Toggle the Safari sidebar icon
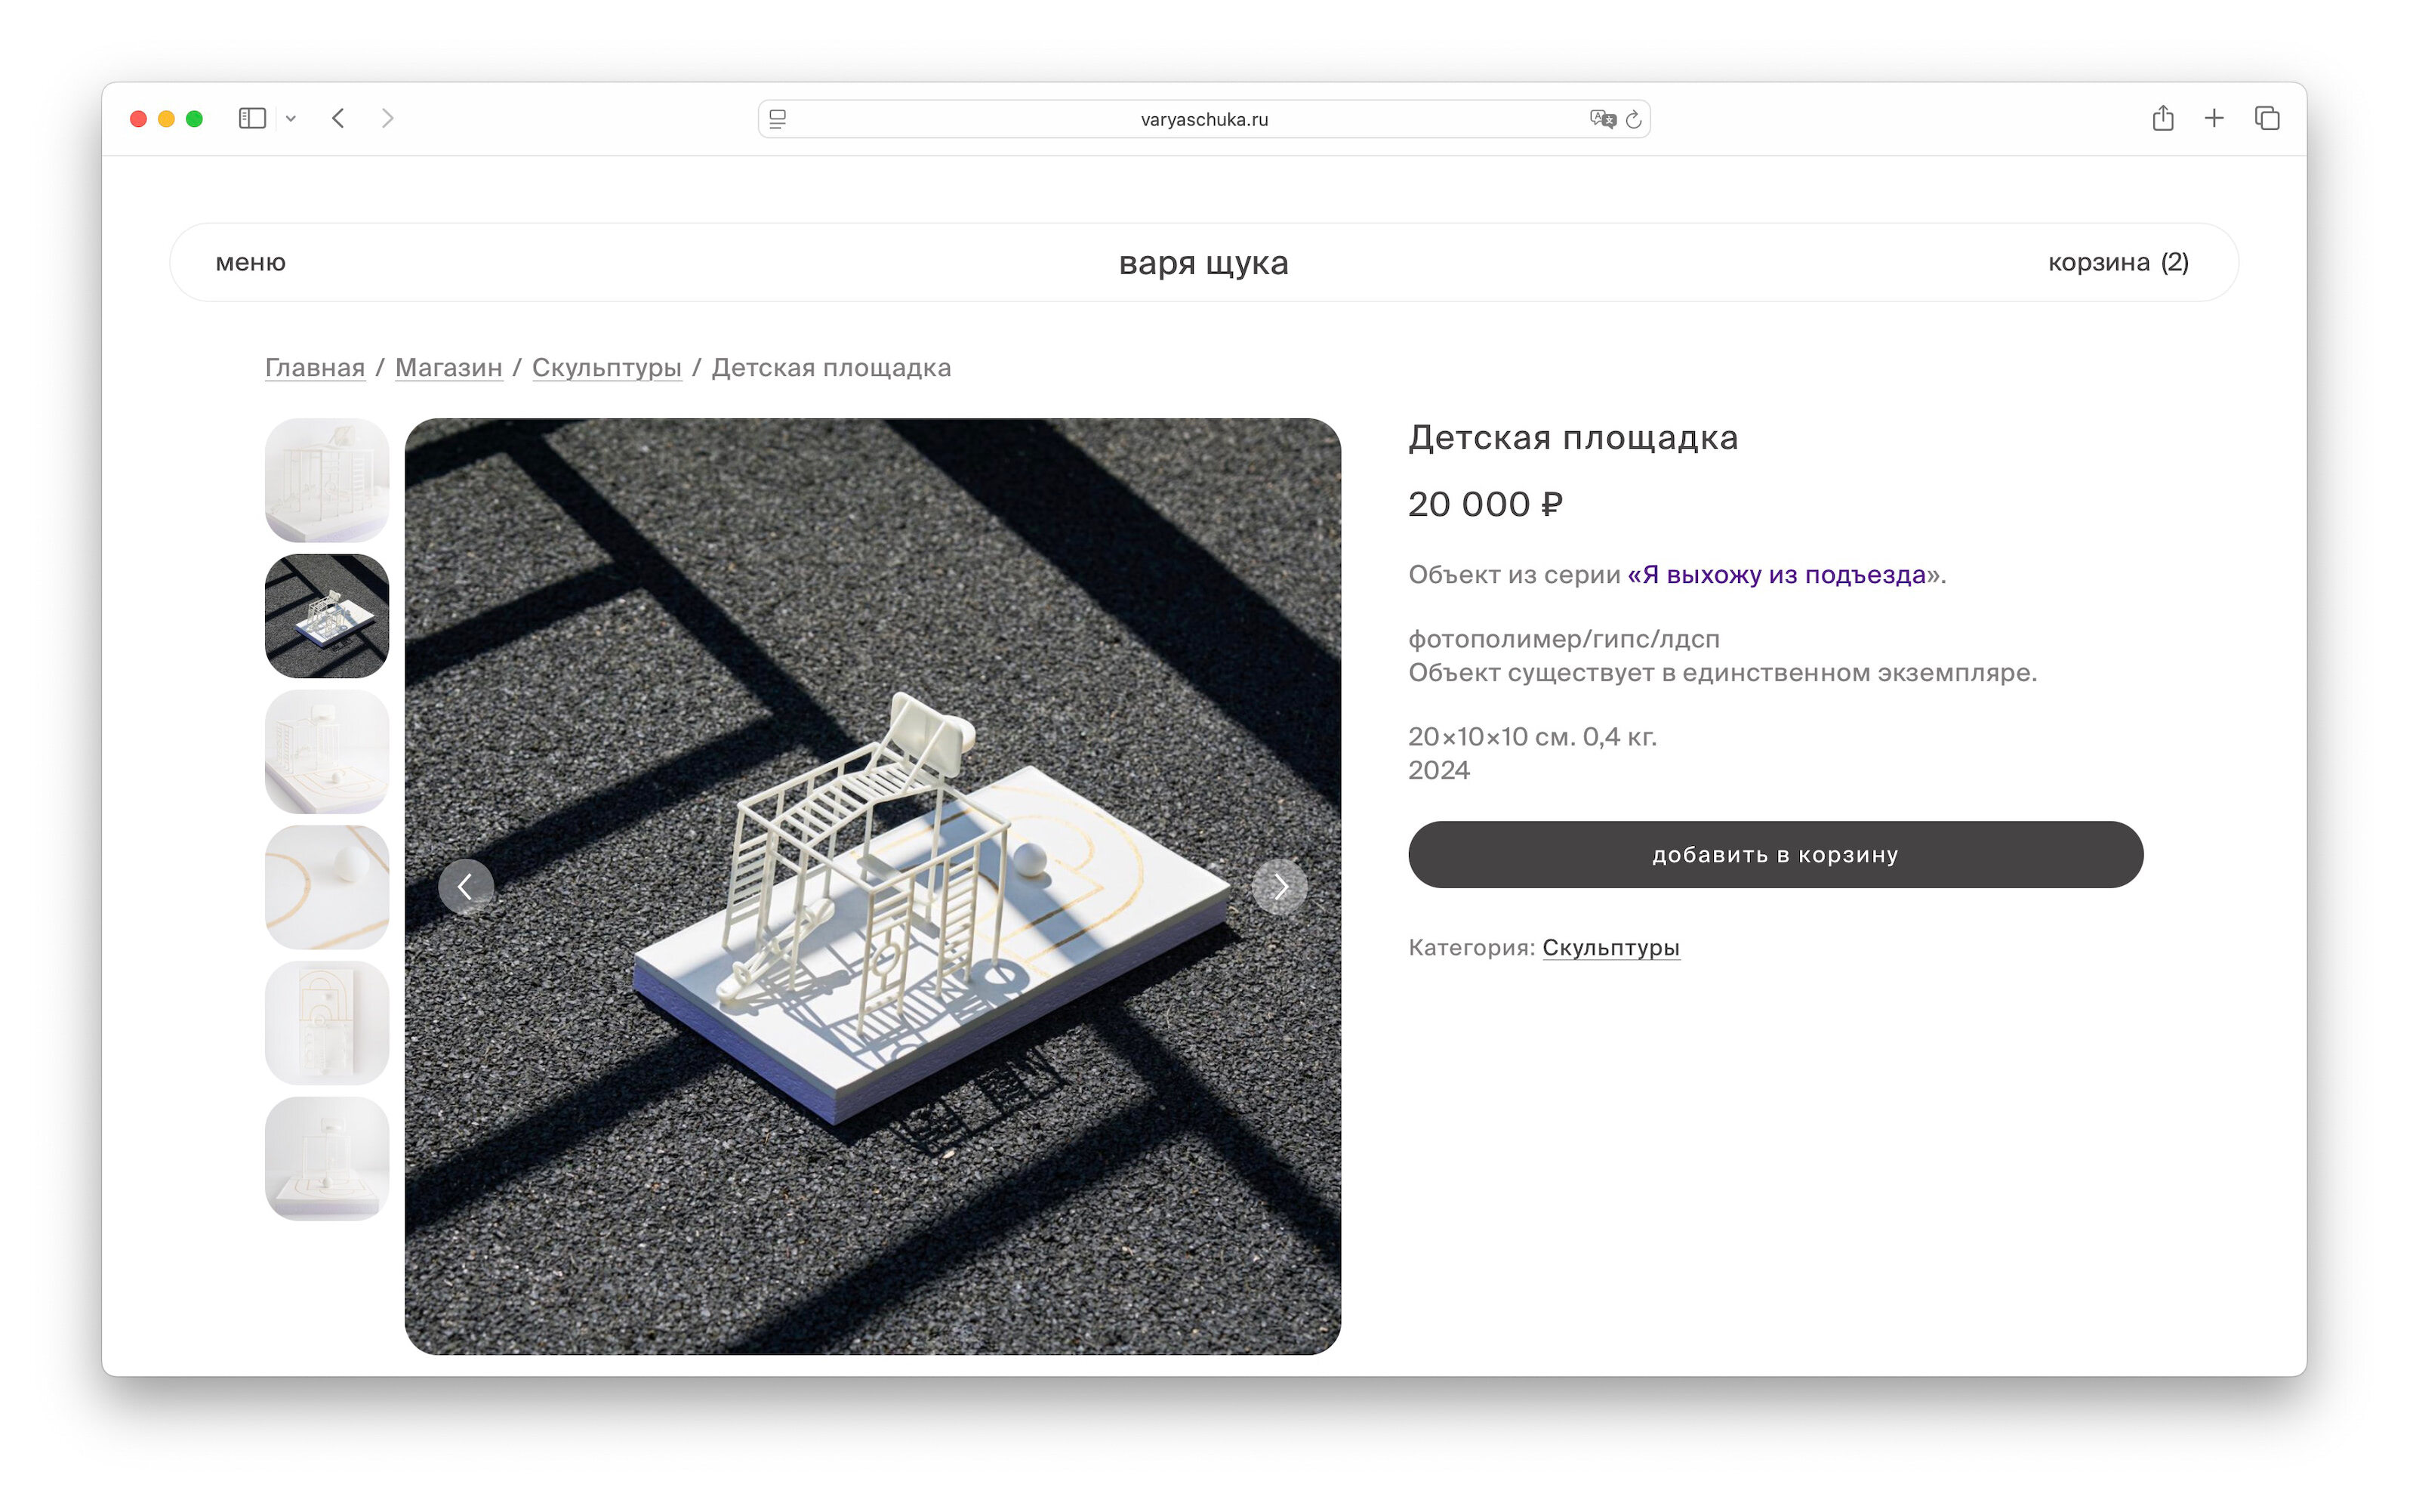Image resolution: width=2416 pixels, height=1512 pixels. pos(252,118)
